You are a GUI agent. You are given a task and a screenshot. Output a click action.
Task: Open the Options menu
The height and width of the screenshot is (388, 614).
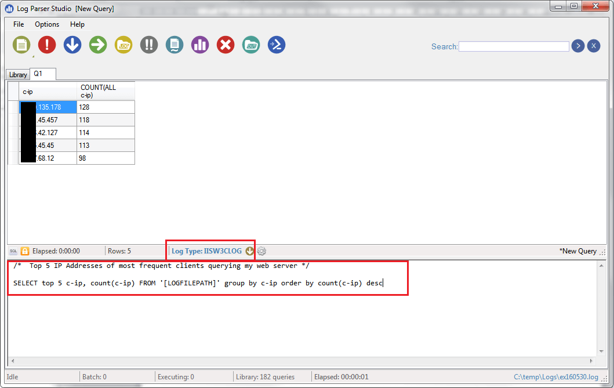point(47,24)
